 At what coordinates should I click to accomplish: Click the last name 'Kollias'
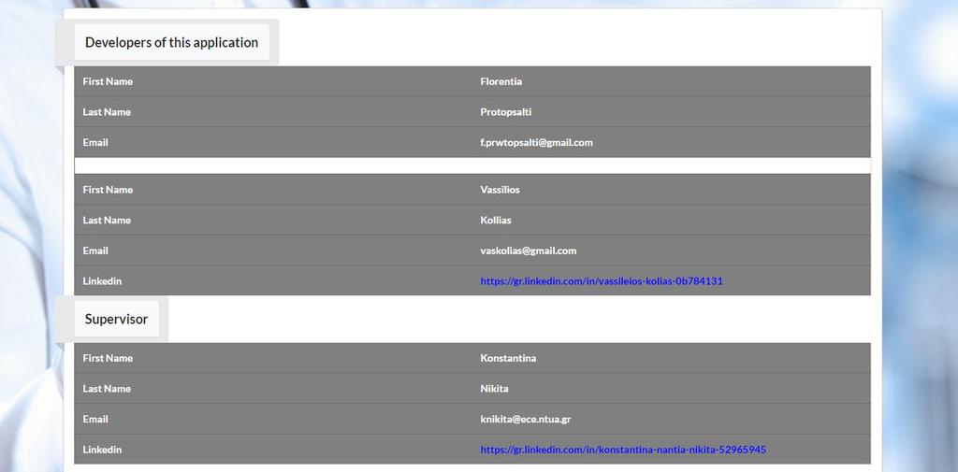(496, 221)
